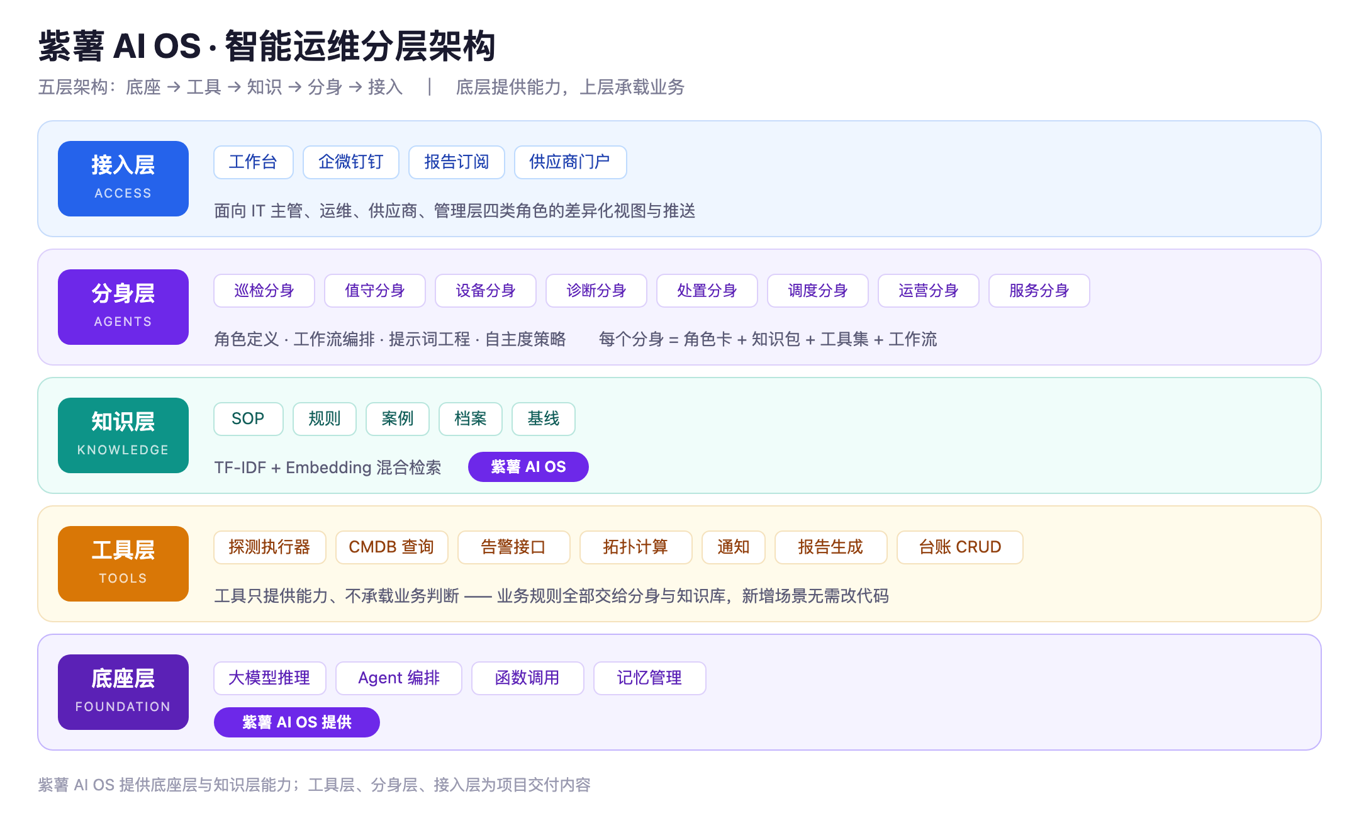Click the 企微钉钉 tag
This screenshot has height=818, width=1359.
point(351,162)
